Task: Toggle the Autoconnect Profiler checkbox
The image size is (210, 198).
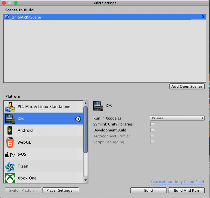Action: pos(152,136)
